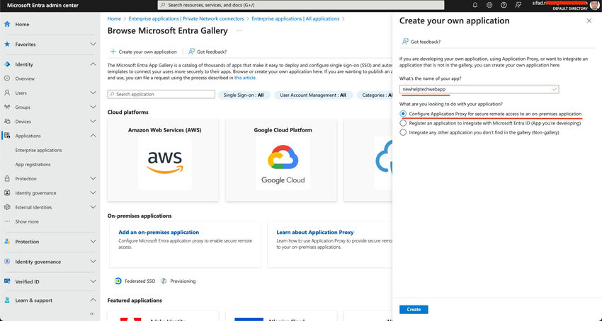602x321 pixels.
Task: Open the Google Cloud Platform tile
Action: point(281,160)
